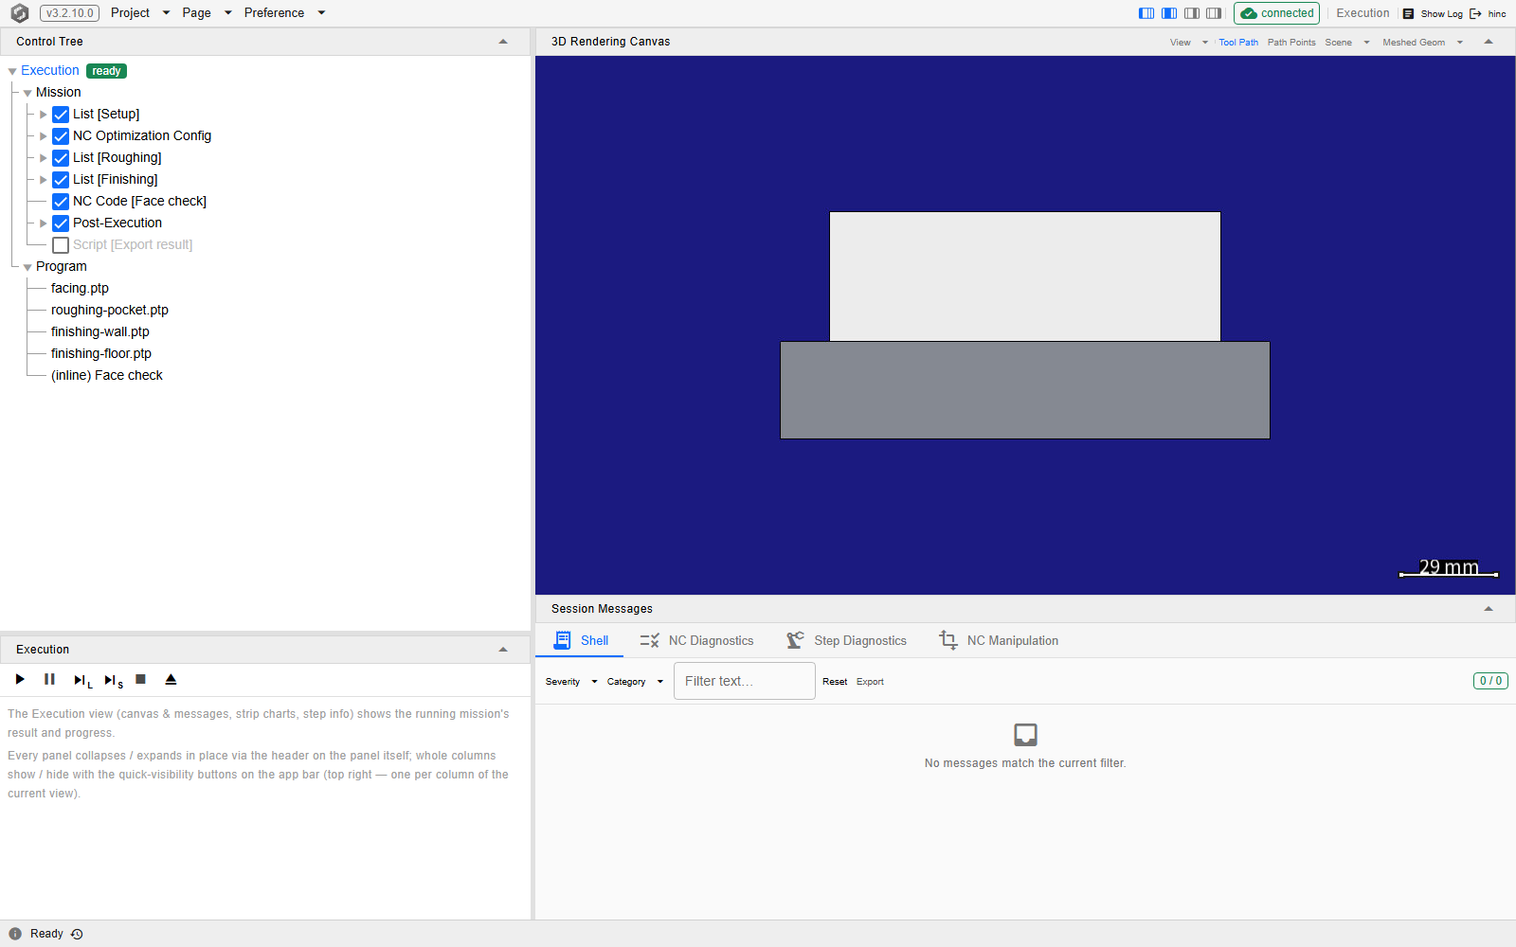Toggle first column quick-visibility button

click(x=1146, y=13)
